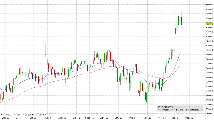Screen dimensions: 214x120
Task: Click the 350.00 price axis label
Action: 210,73
